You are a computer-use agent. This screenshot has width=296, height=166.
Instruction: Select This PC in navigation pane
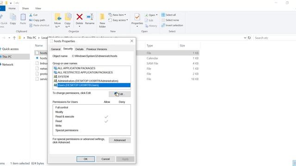[x=7, y=57]
